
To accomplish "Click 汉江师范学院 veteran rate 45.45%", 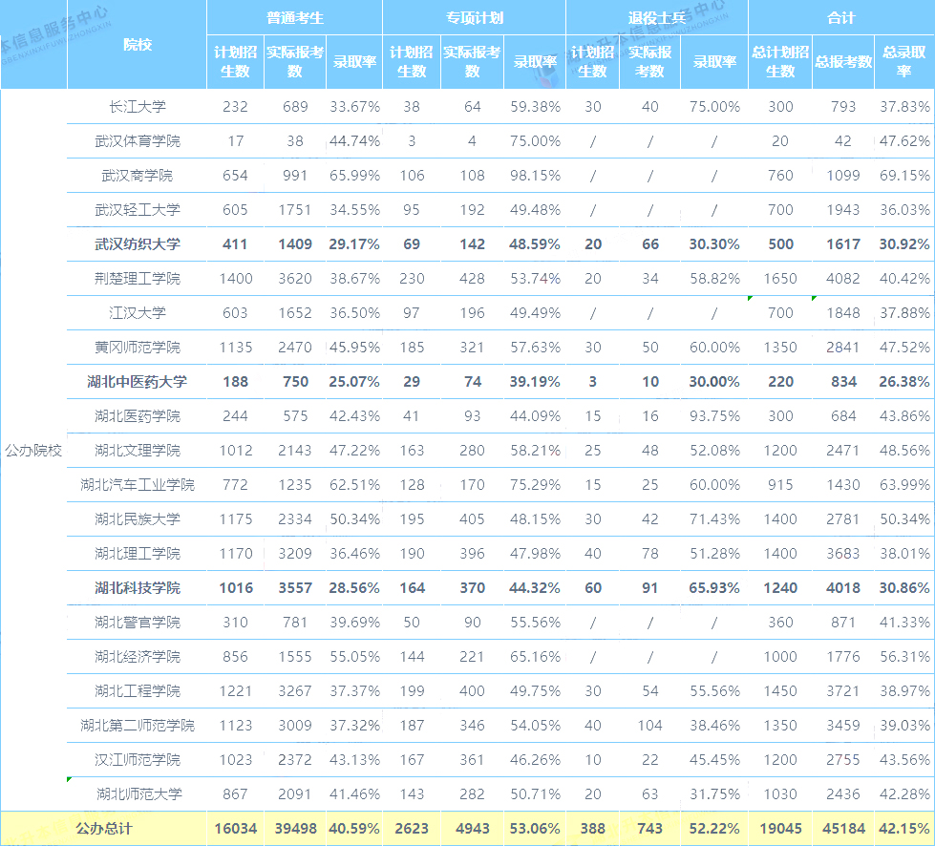I will click(x=714, y=760).
